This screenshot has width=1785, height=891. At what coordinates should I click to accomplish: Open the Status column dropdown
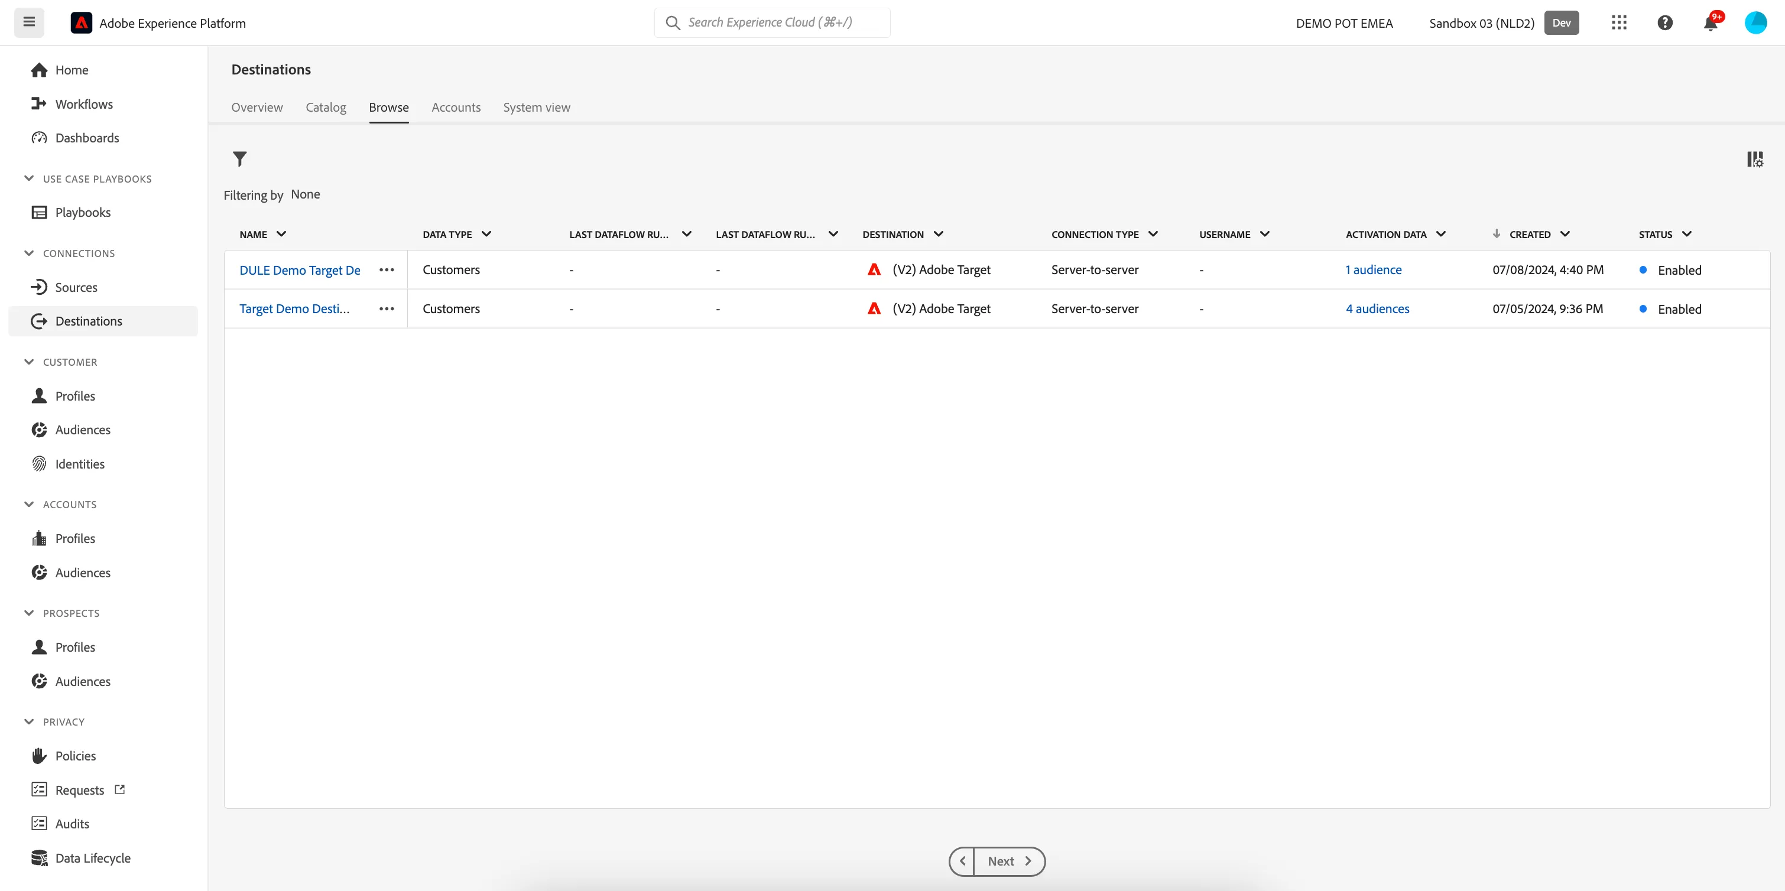click(1687, 234)
